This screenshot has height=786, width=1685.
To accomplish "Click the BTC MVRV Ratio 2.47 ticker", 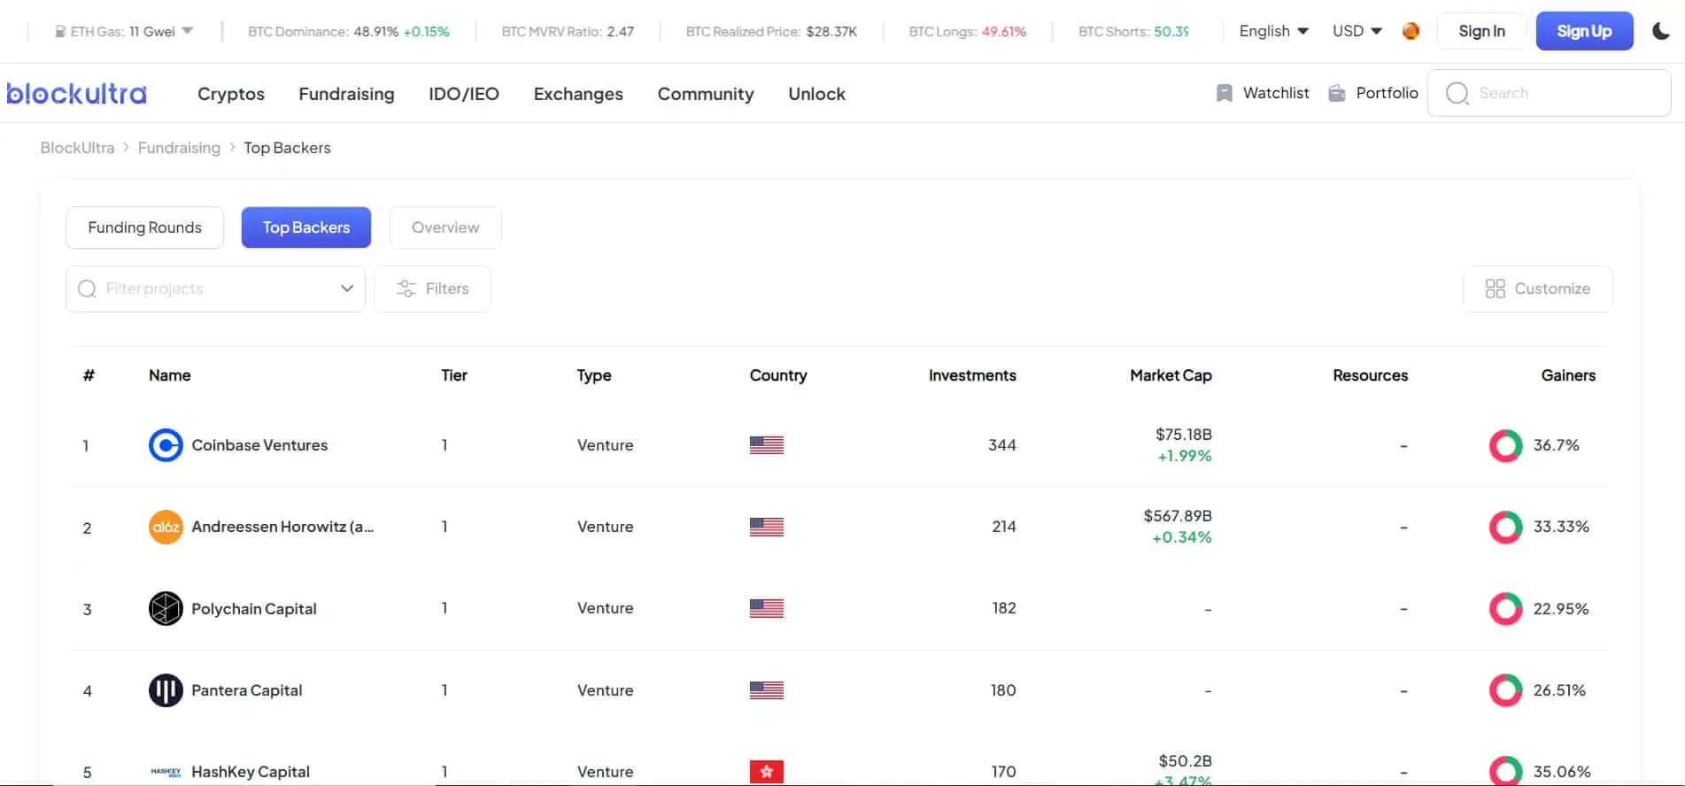I will coord(568,32).
